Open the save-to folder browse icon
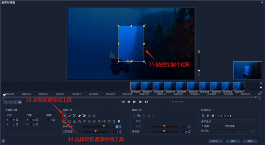Screen dimensions: 265x145 click(253, 131)
